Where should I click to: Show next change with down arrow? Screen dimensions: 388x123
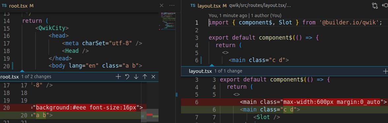[136, 77]
